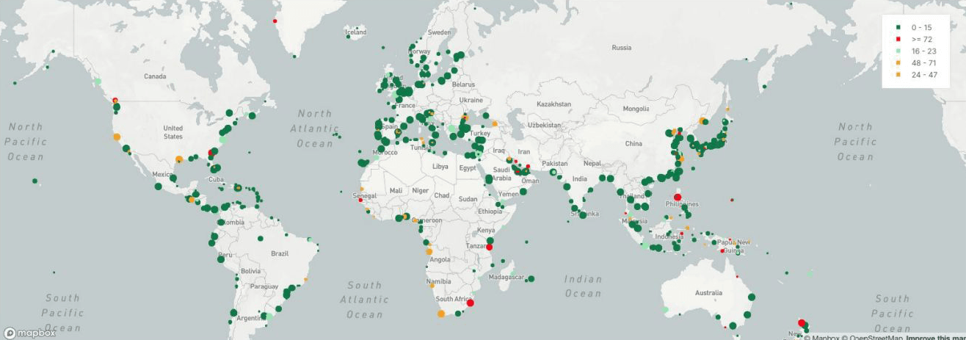Image resolution: width=966 pixels, height=340 pixels.
Task: Select the red marker on South Africa's east coast
Action: pos(471,303)
